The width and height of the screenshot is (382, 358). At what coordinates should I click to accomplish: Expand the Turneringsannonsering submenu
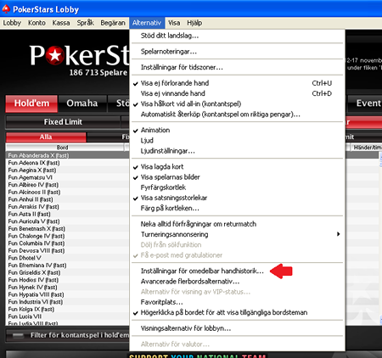pos(237,234)
